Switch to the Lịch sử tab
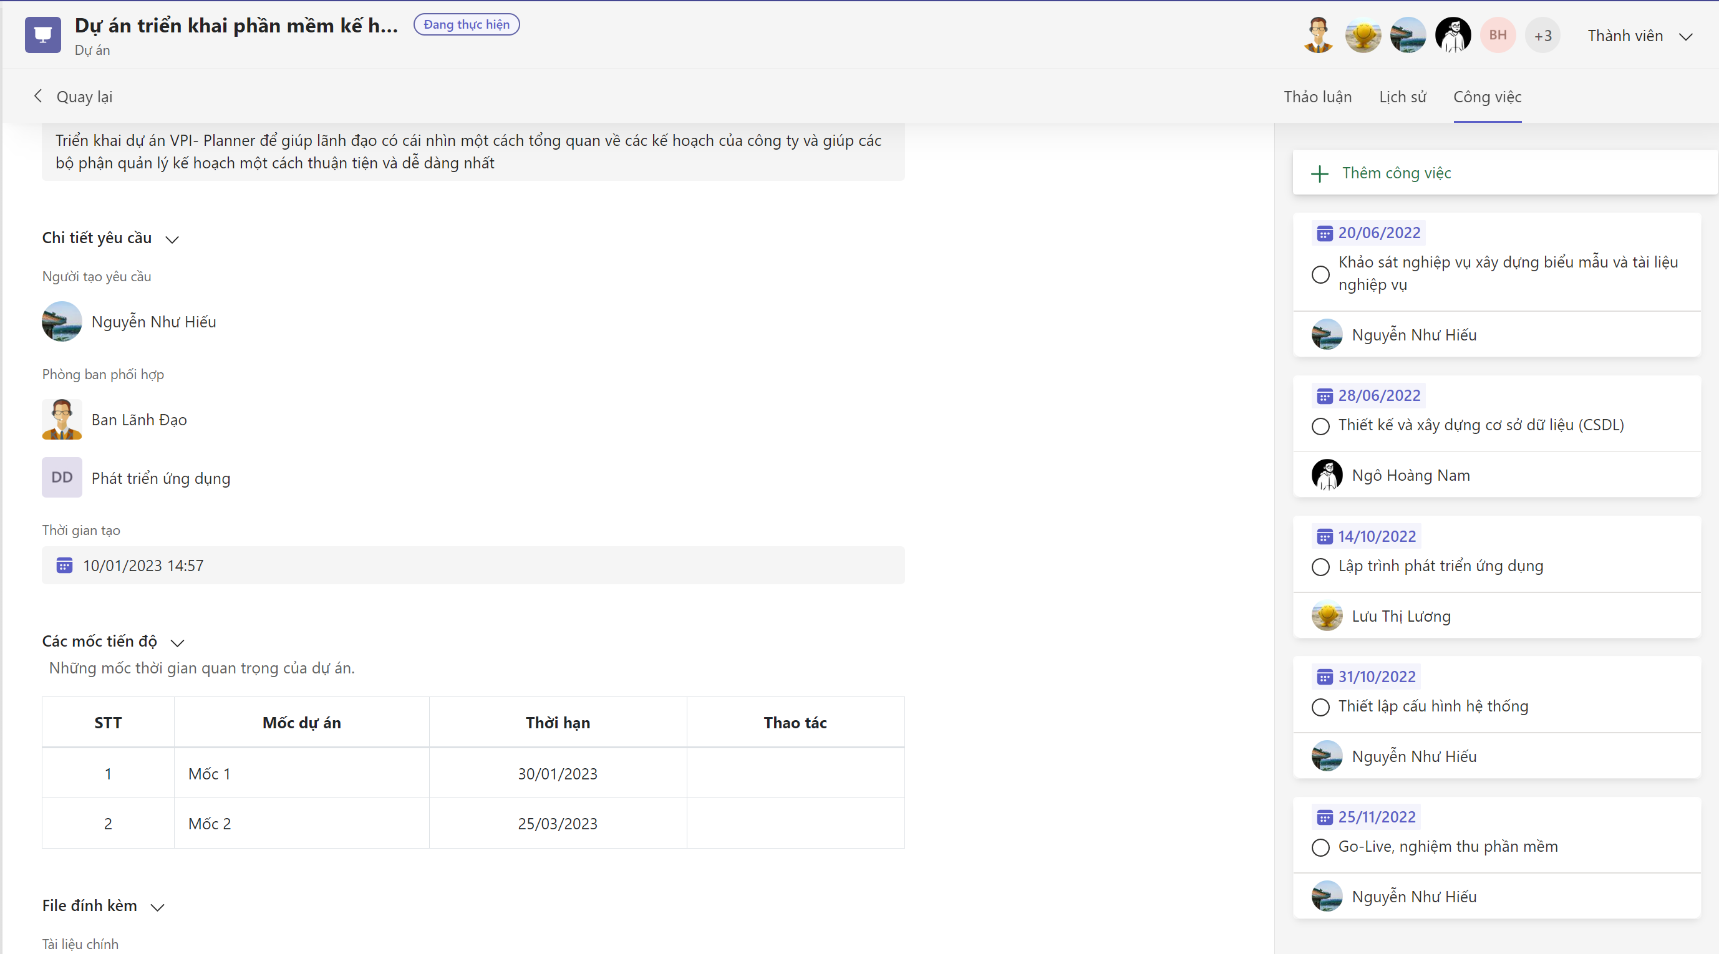 coord(1402,97)
